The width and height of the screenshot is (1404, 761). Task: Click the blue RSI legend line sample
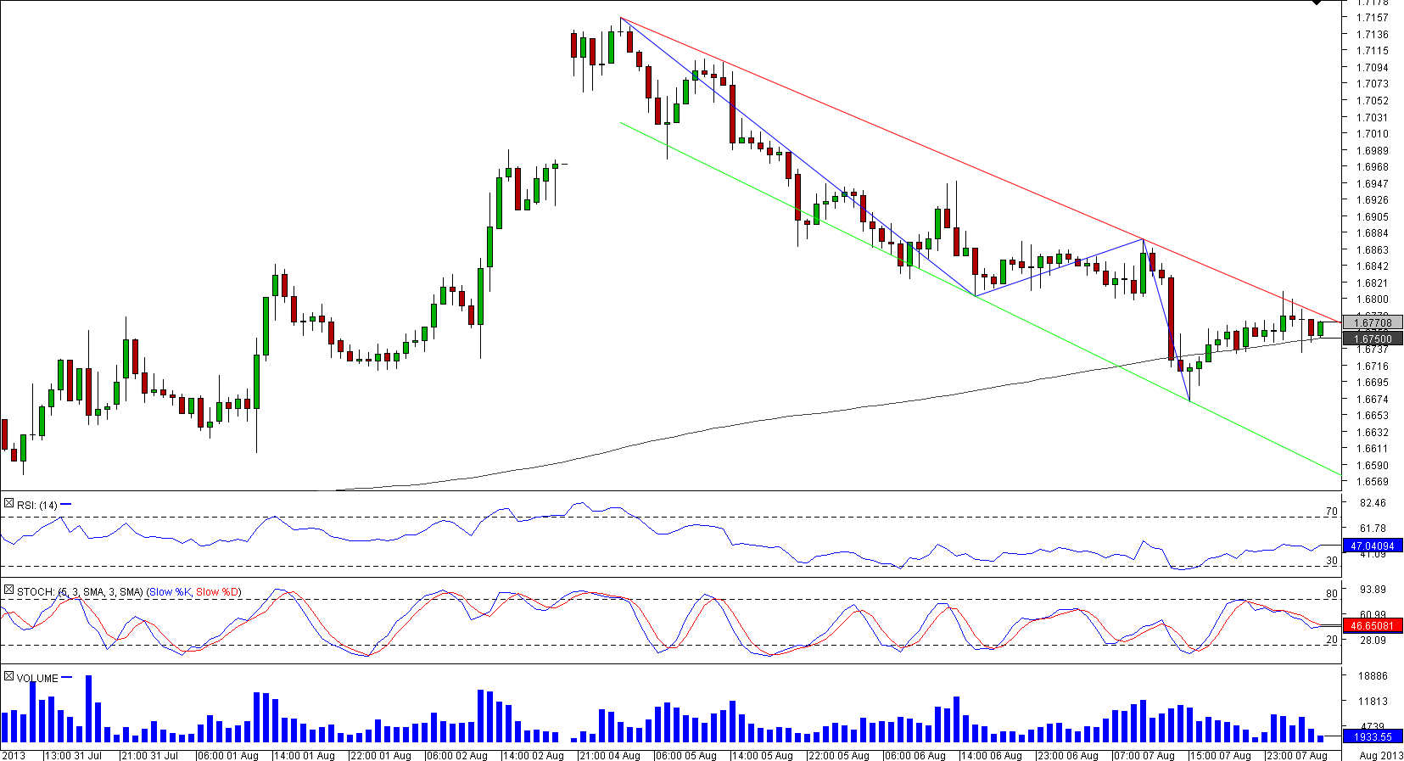pos(66,505)
